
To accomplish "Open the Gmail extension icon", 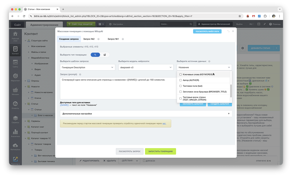I will (x=254, y=16).
